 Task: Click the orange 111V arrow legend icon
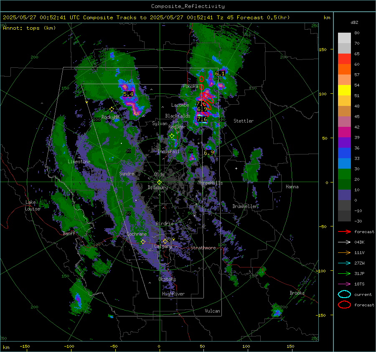click(x=344, y=252)
